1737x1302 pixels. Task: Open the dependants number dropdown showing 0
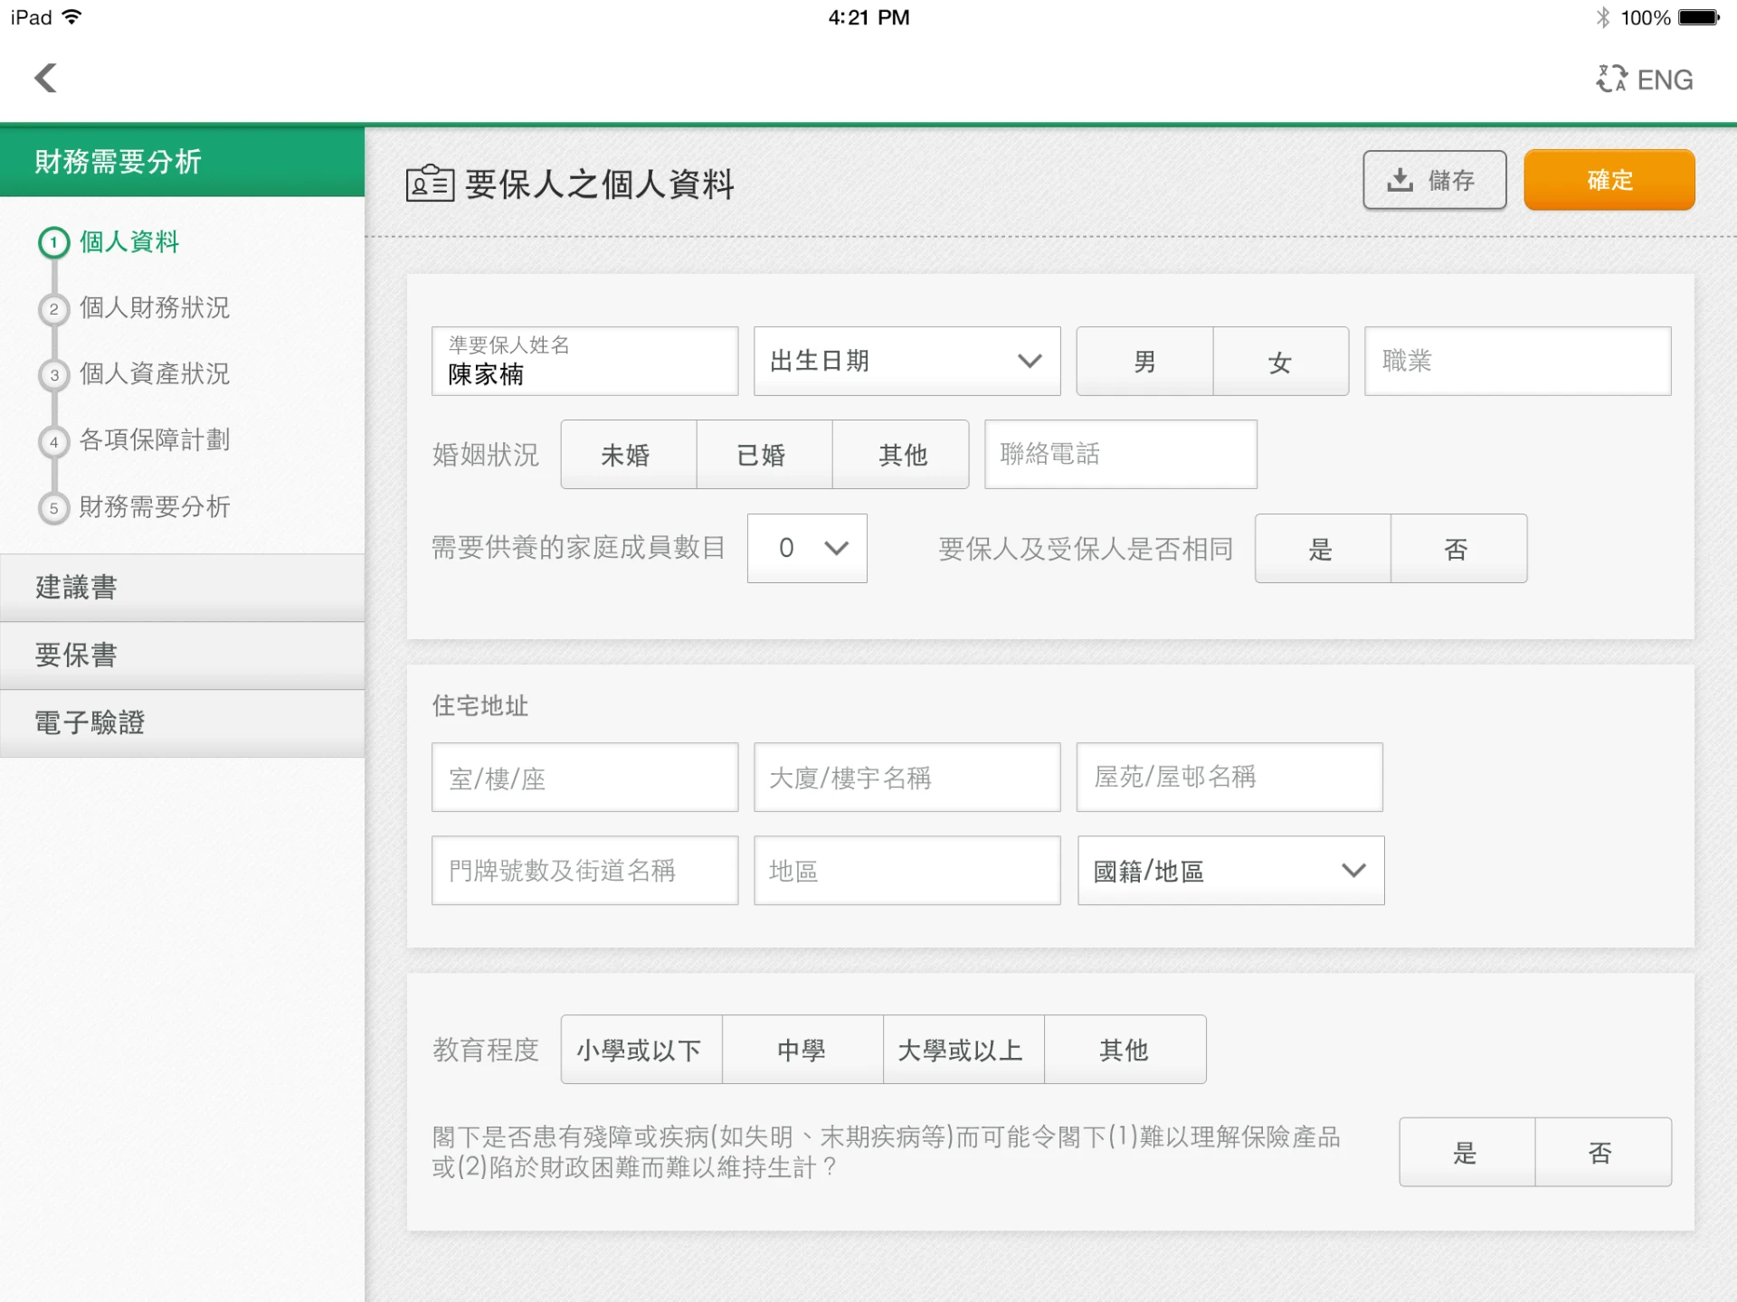pyautogui.click(x=807, y=548)
